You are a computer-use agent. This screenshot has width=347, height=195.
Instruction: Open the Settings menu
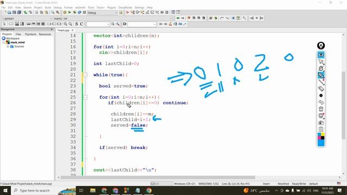point(139,8)
